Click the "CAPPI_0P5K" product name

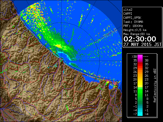132,18
